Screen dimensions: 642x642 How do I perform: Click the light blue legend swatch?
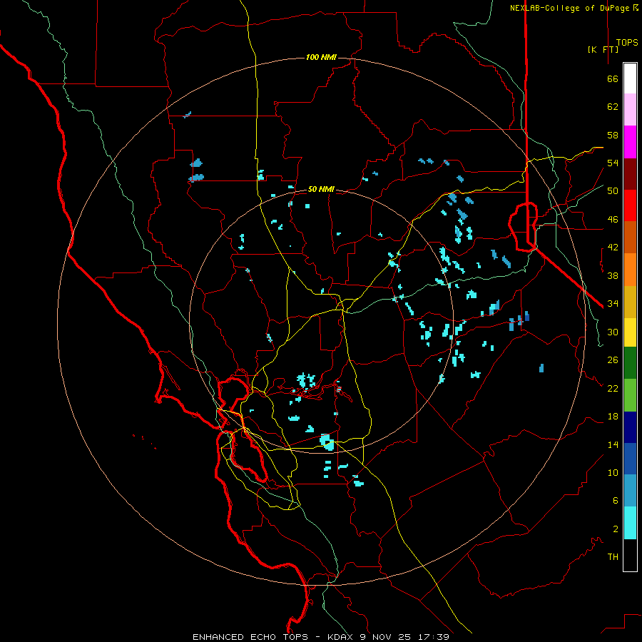point(630,491)
